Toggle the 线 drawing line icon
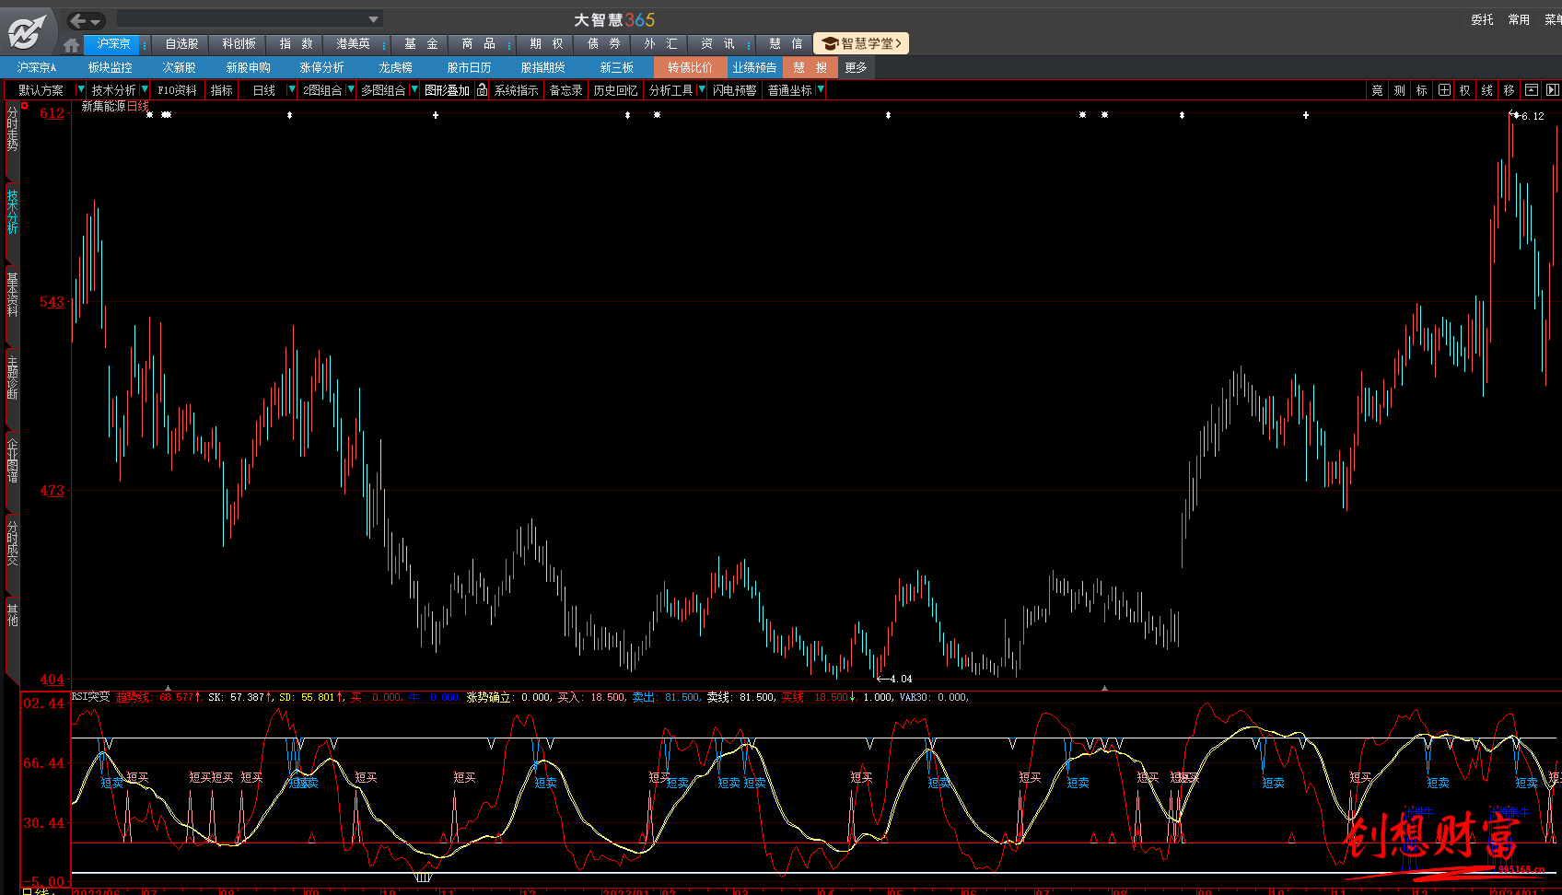The width and height of the screenshot is (1562, 895). coord(1486,90)
